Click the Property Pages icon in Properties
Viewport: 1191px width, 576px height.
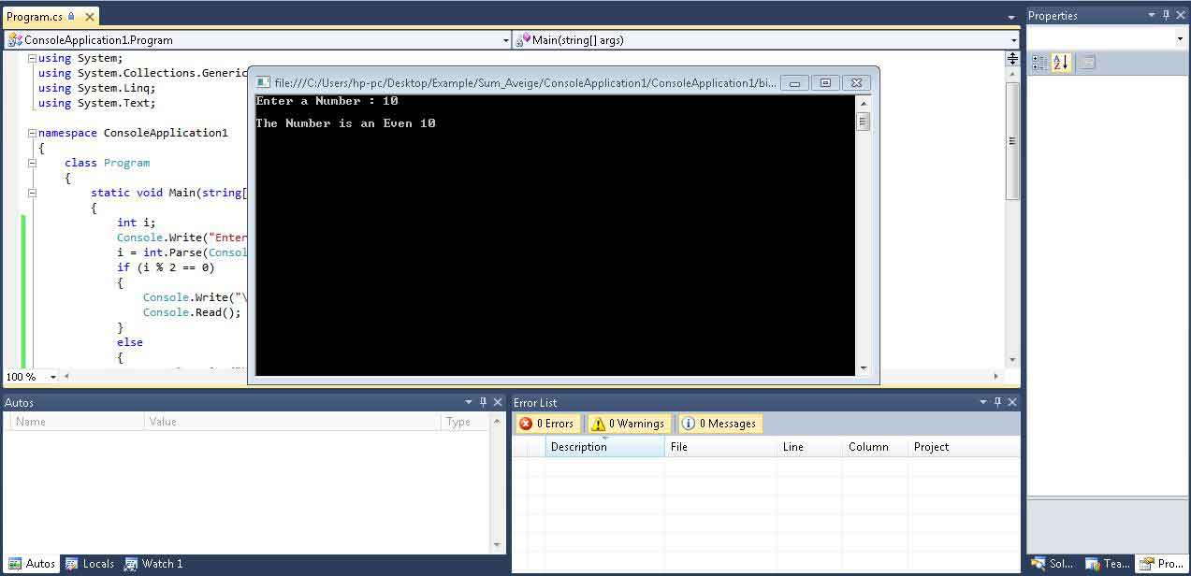pyautogui.click(x=1086, y=63)
